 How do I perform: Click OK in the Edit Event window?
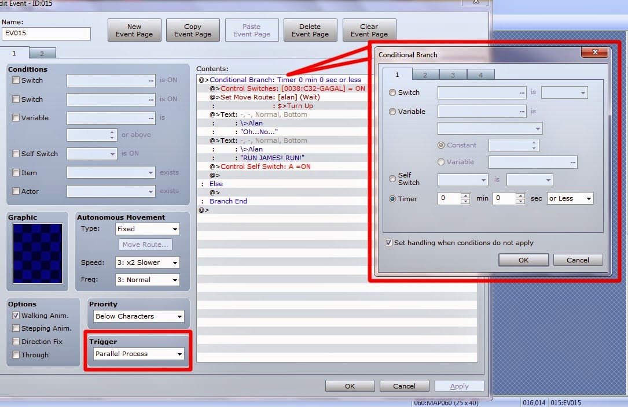(350, 386)
